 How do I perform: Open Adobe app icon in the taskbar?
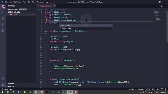(x=47, y=92)
